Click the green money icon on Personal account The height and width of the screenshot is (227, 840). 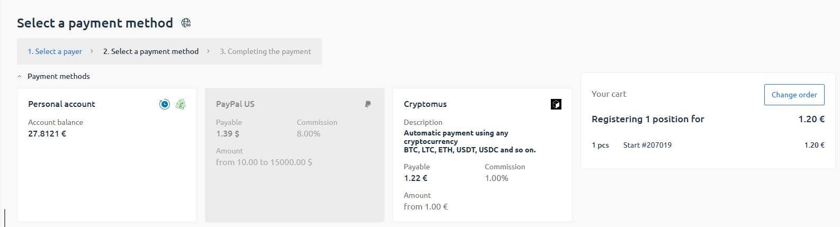pos(181,104)
